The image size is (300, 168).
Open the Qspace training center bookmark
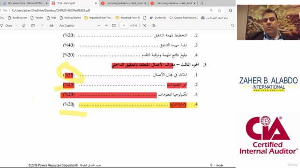[x=184, y=18]
